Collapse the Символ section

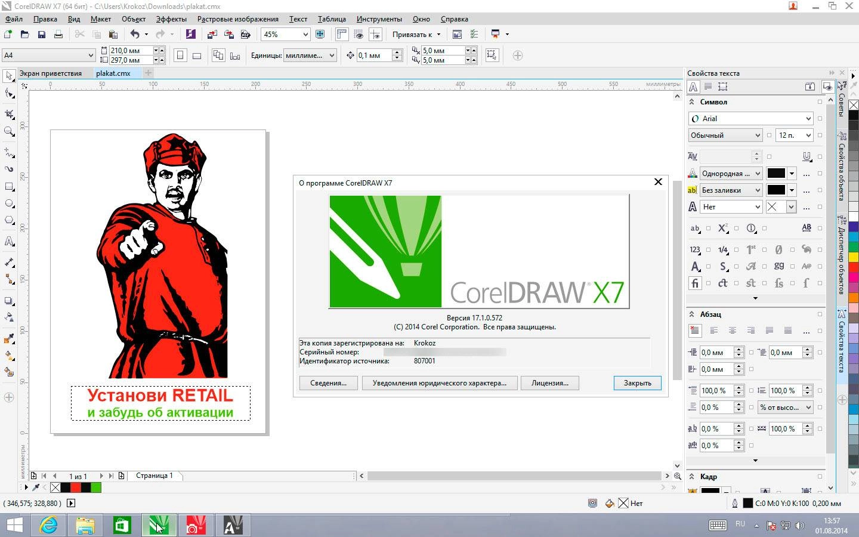[x=691, y=102]
